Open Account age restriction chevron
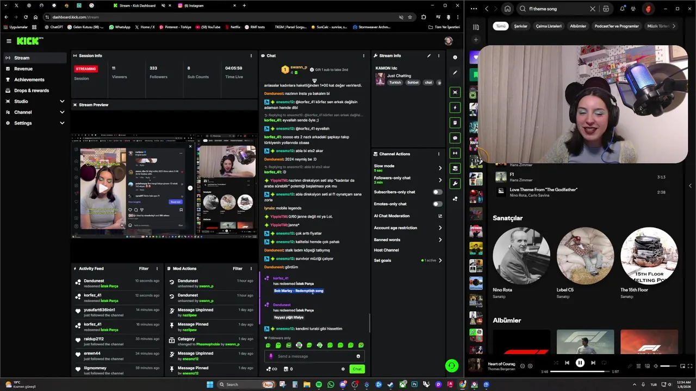This screenshot has width=696, height=391. 440,228
